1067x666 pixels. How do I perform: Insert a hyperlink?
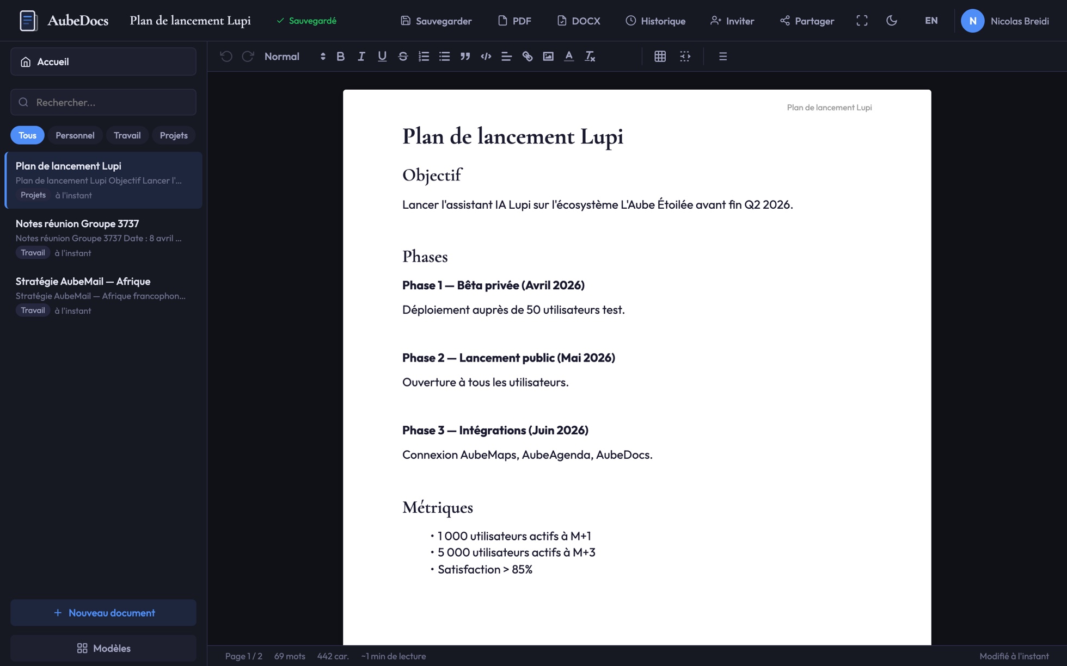(x=528, y=57)
